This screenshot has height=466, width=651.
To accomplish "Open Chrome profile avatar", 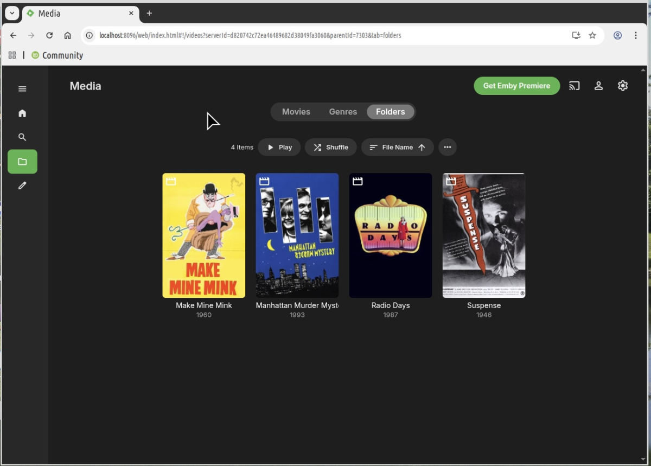I will (617, 35).
